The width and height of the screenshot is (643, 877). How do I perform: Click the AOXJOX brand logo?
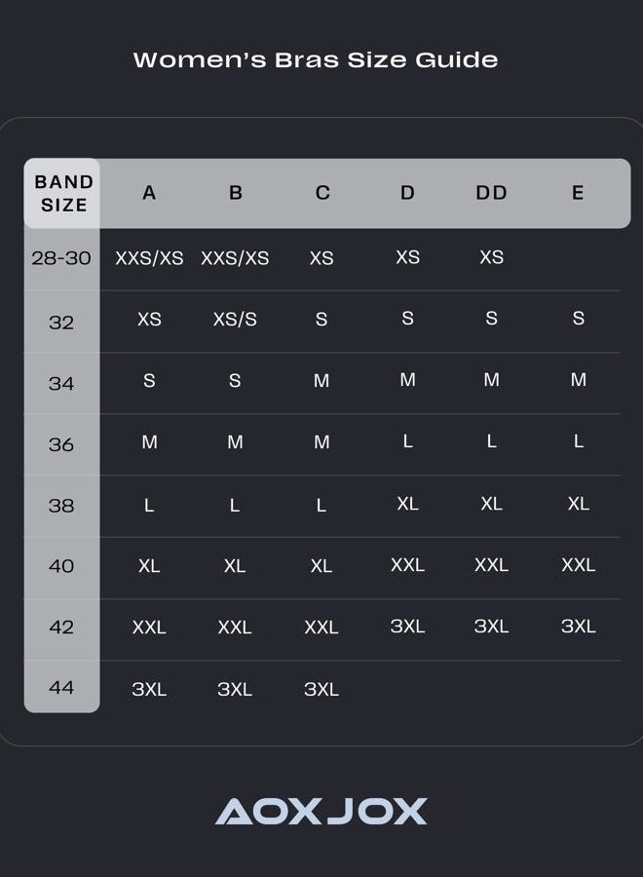click(321, 811)
